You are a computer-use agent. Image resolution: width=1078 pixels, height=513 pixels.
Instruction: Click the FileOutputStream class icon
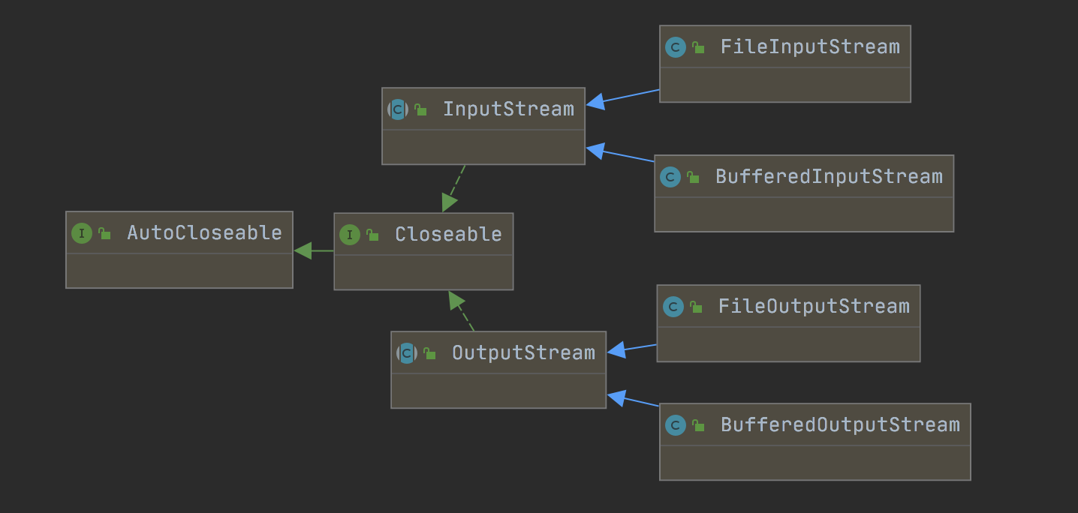coord(673,307)
